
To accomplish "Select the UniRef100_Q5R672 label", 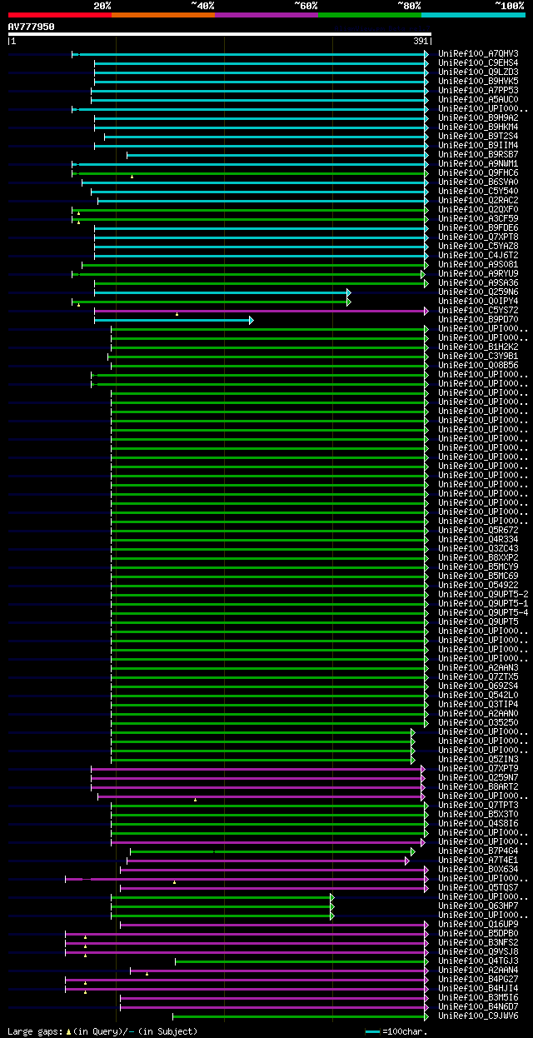I will [478, 530].
